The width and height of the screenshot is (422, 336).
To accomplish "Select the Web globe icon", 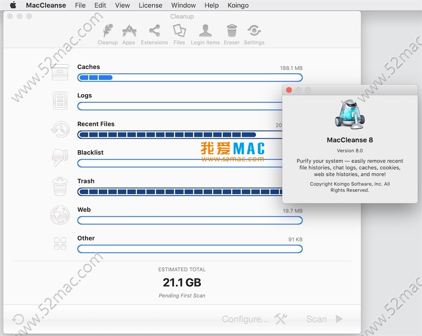I will [x=60, y=215].
